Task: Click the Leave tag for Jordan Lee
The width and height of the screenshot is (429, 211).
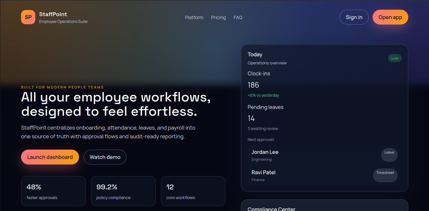Action: click(389, 155)
